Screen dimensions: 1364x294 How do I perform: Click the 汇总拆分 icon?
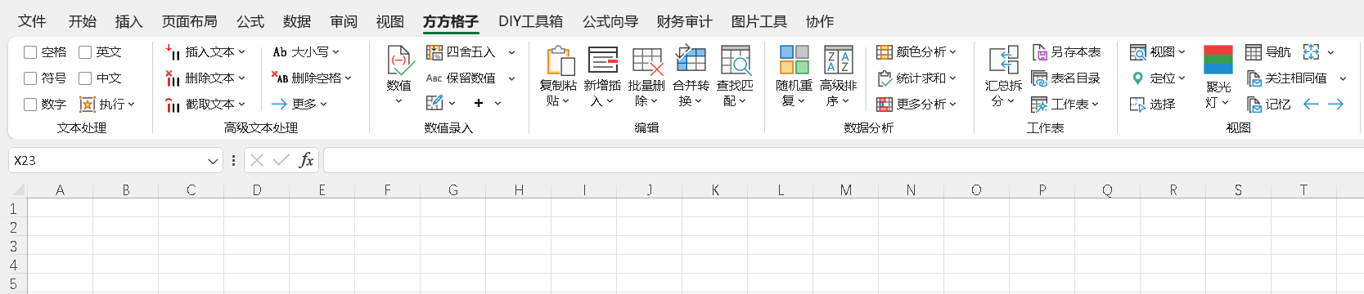tap(1004, 60)
